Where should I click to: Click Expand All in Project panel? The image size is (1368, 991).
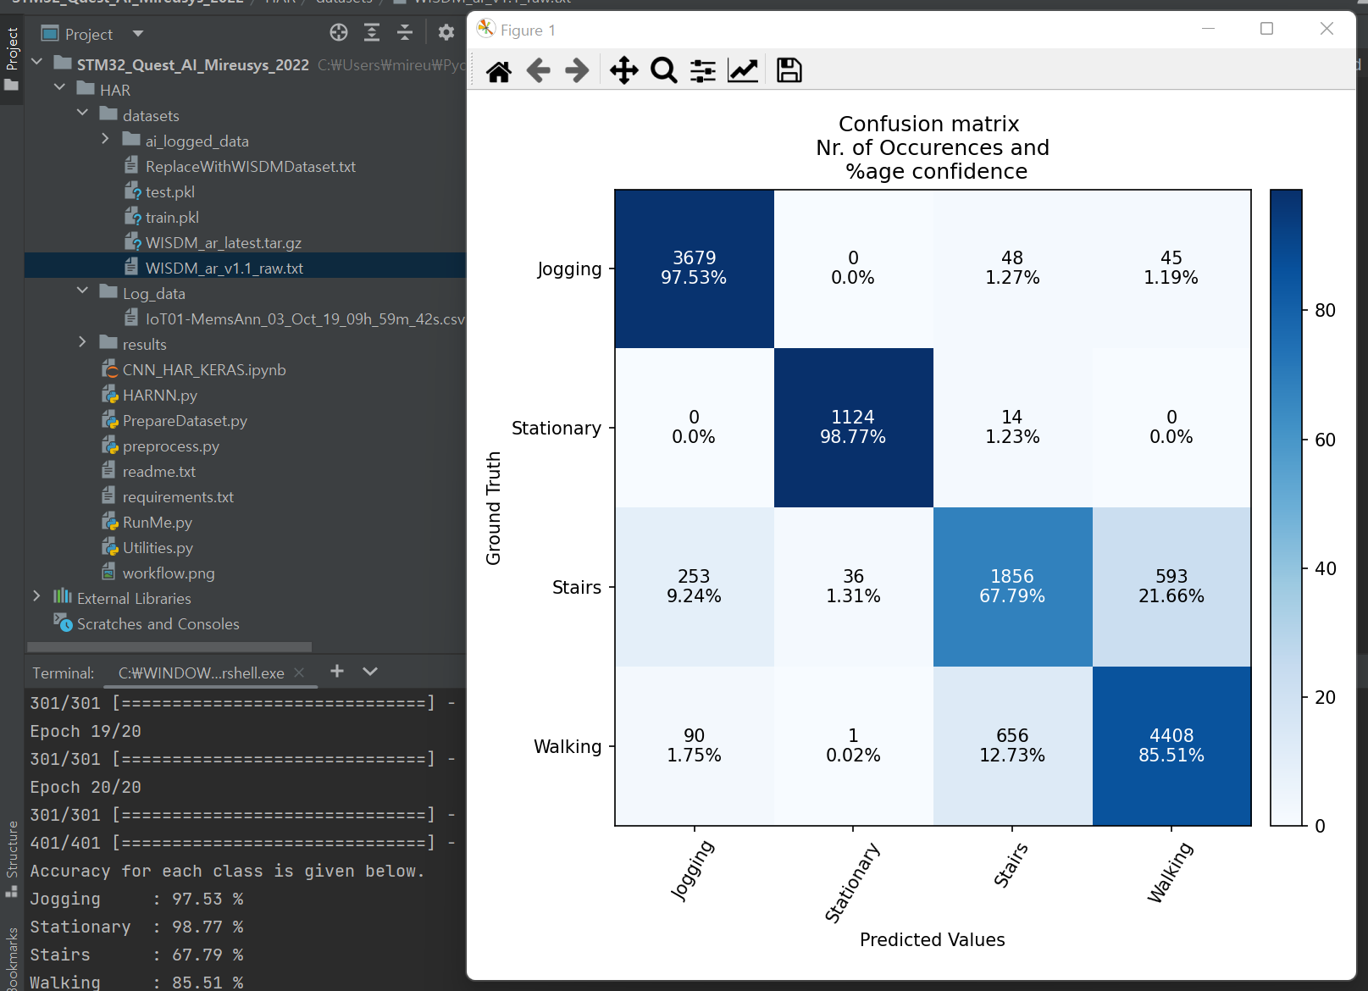point(372,33)
